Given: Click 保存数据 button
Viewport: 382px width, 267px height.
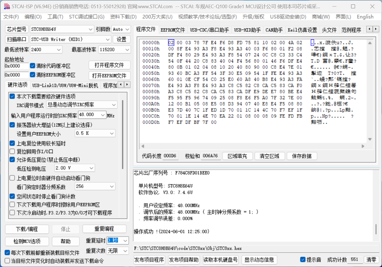Looking at the screenshot, I should coord(302,156).
